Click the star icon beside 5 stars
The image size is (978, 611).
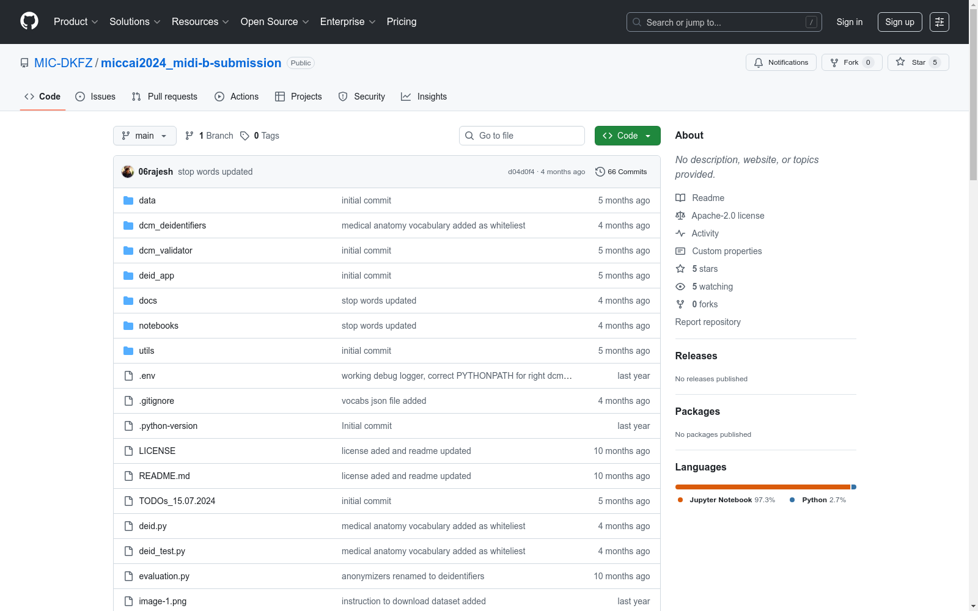tap(680, 269)
